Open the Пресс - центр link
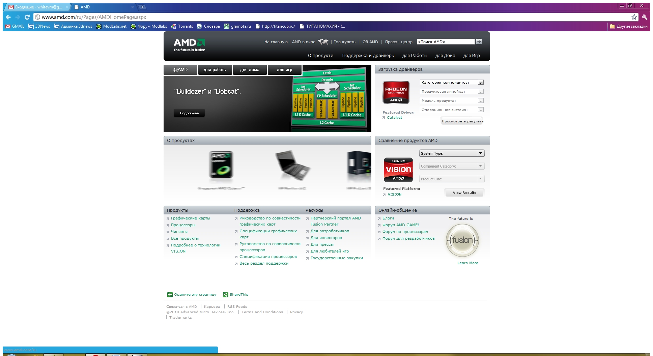The image size is (653, 356). [399, 42]
